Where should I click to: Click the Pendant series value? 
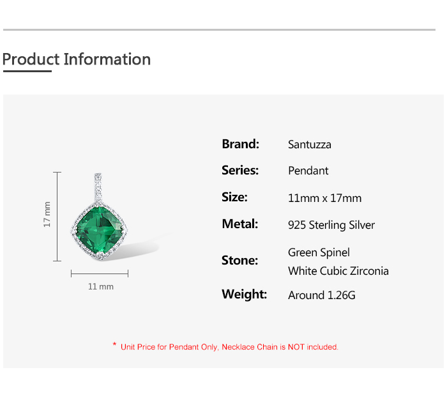coord(308,171)
